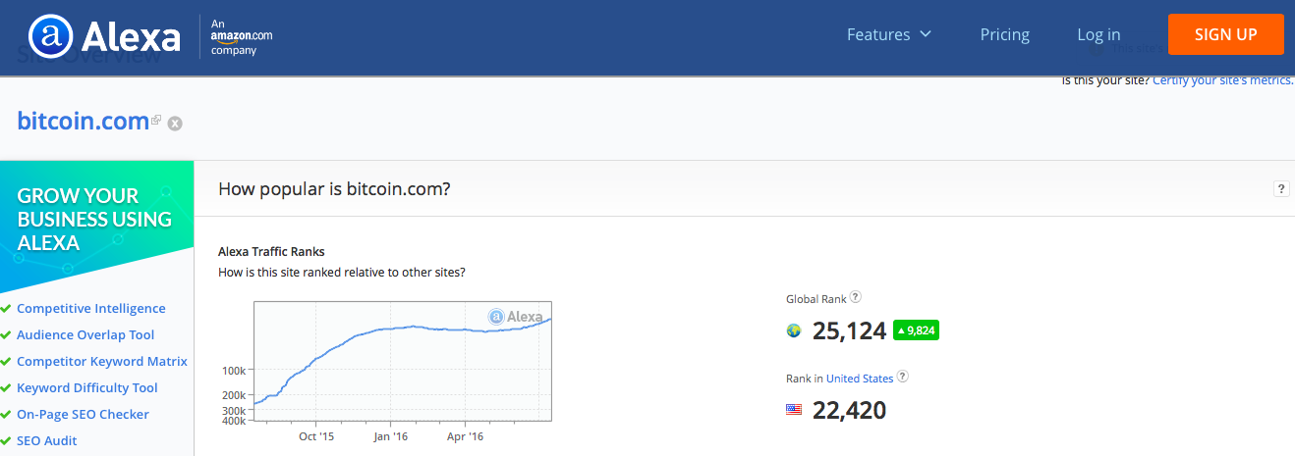This screenshot has height=456, width=1295.
Task: Open the Competitive Intelligence link
Action: (x=91, y=308)
